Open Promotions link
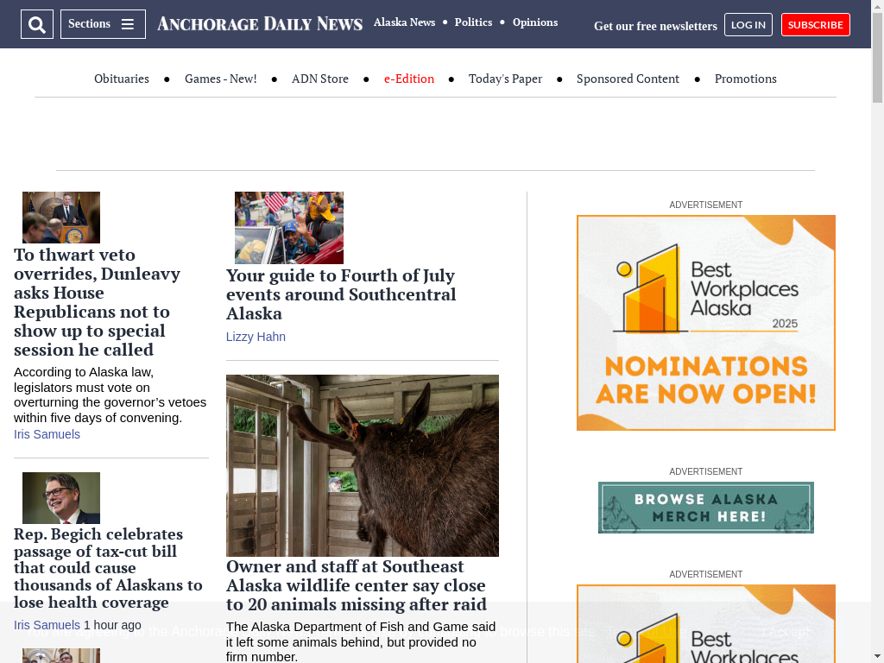Image resolution: width=884 pixels, height=663 pixels. point(745,79)
